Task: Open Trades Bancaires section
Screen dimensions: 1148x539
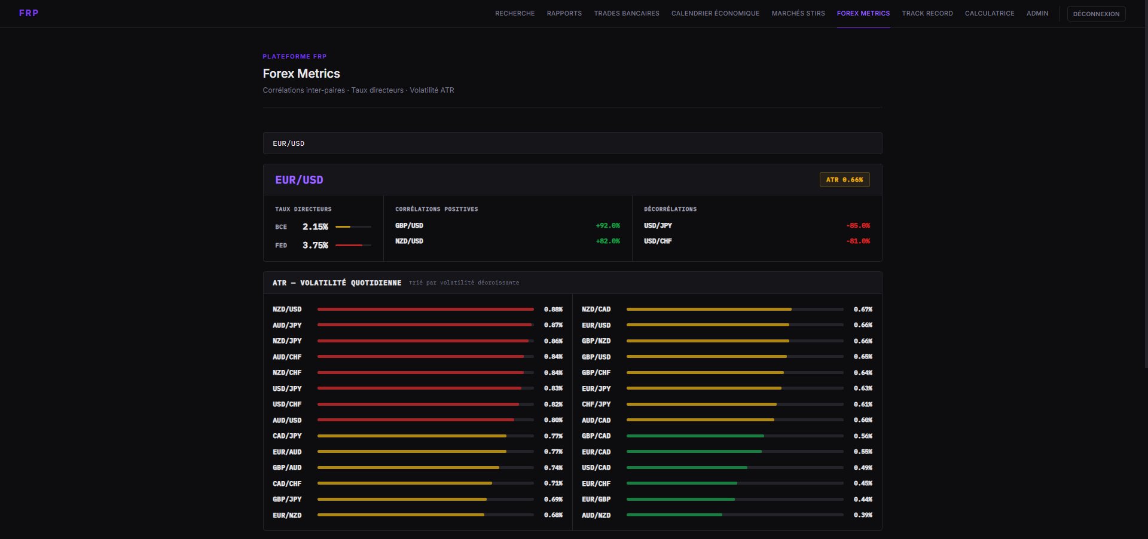Action: [x=626, y=13]
